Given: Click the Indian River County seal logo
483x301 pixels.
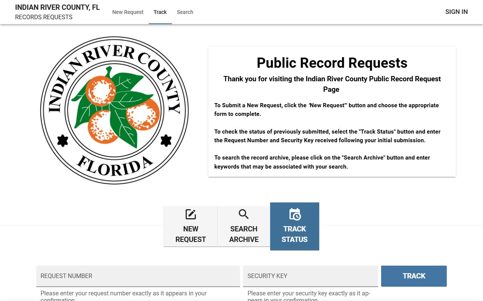Looking at the screenshot, I should coord(114,110).
